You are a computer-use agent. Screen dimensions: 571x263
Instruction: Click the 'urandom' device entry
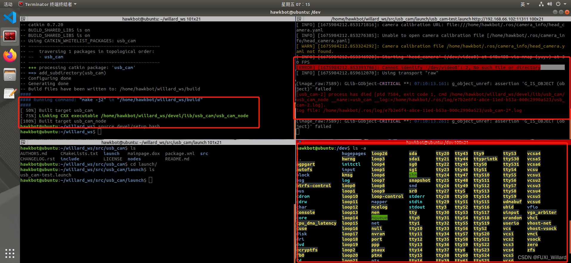pos(512,218)
